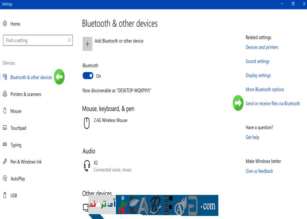Click the USB icon in the sidebar
This screenshot has height=219, width=307.
click(x=5, y=195)
